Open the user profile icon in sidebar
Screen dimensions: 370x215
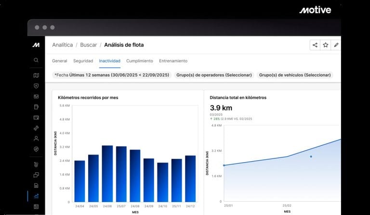[x=36, y=138]
